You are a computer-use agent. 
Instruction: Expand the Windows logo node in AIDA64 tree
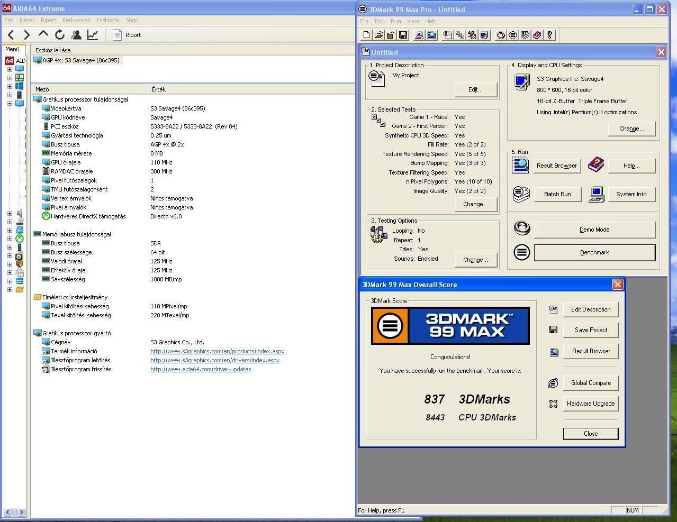10,86
